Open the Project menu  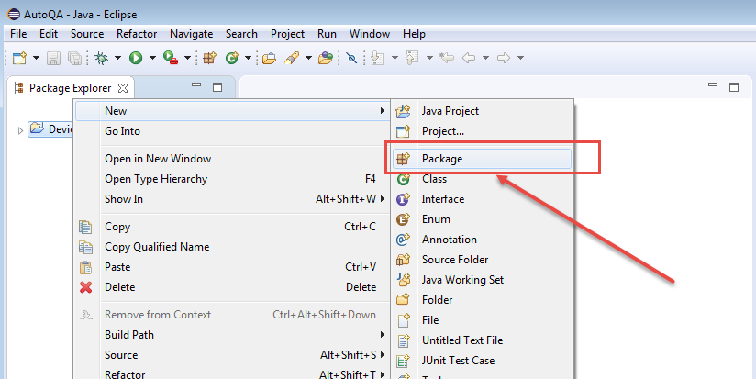(x=287, y=34)
